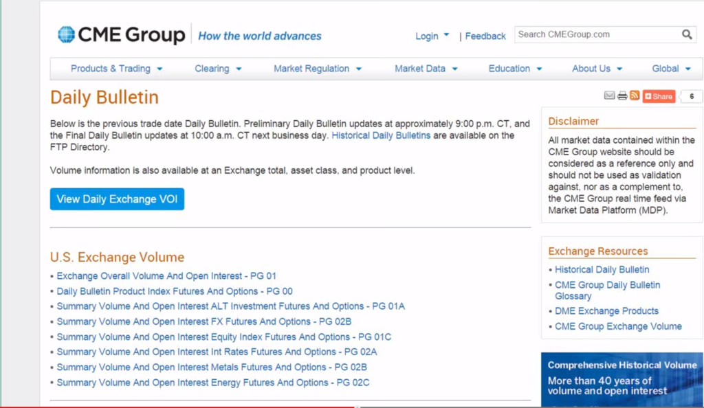The height and width of the screenshot is (408, 704).
Task: Click the search magnifier icon
Action: tap(687, 34)
